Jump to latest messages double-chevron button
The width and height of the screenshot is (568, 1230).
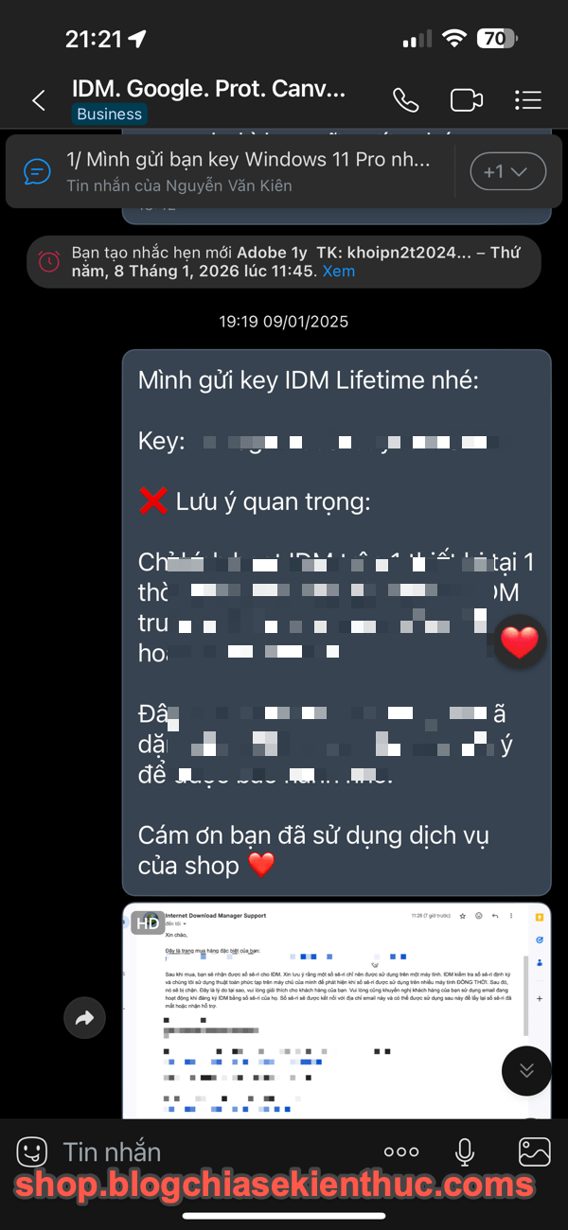pyautogui.click(x=526, y=1071)
